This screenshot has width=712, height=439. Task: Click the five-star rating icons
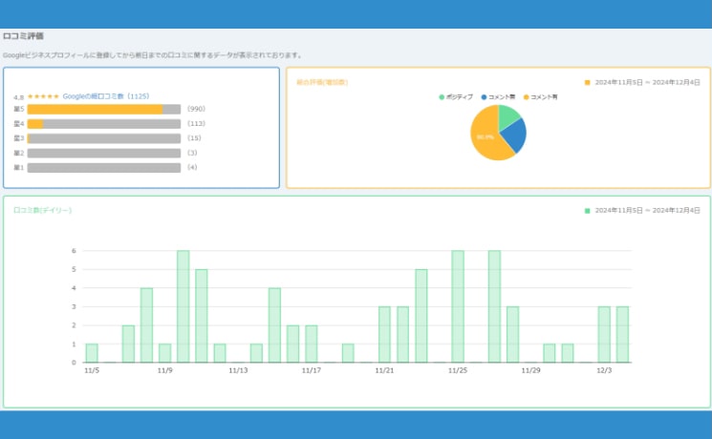[43, 96]
